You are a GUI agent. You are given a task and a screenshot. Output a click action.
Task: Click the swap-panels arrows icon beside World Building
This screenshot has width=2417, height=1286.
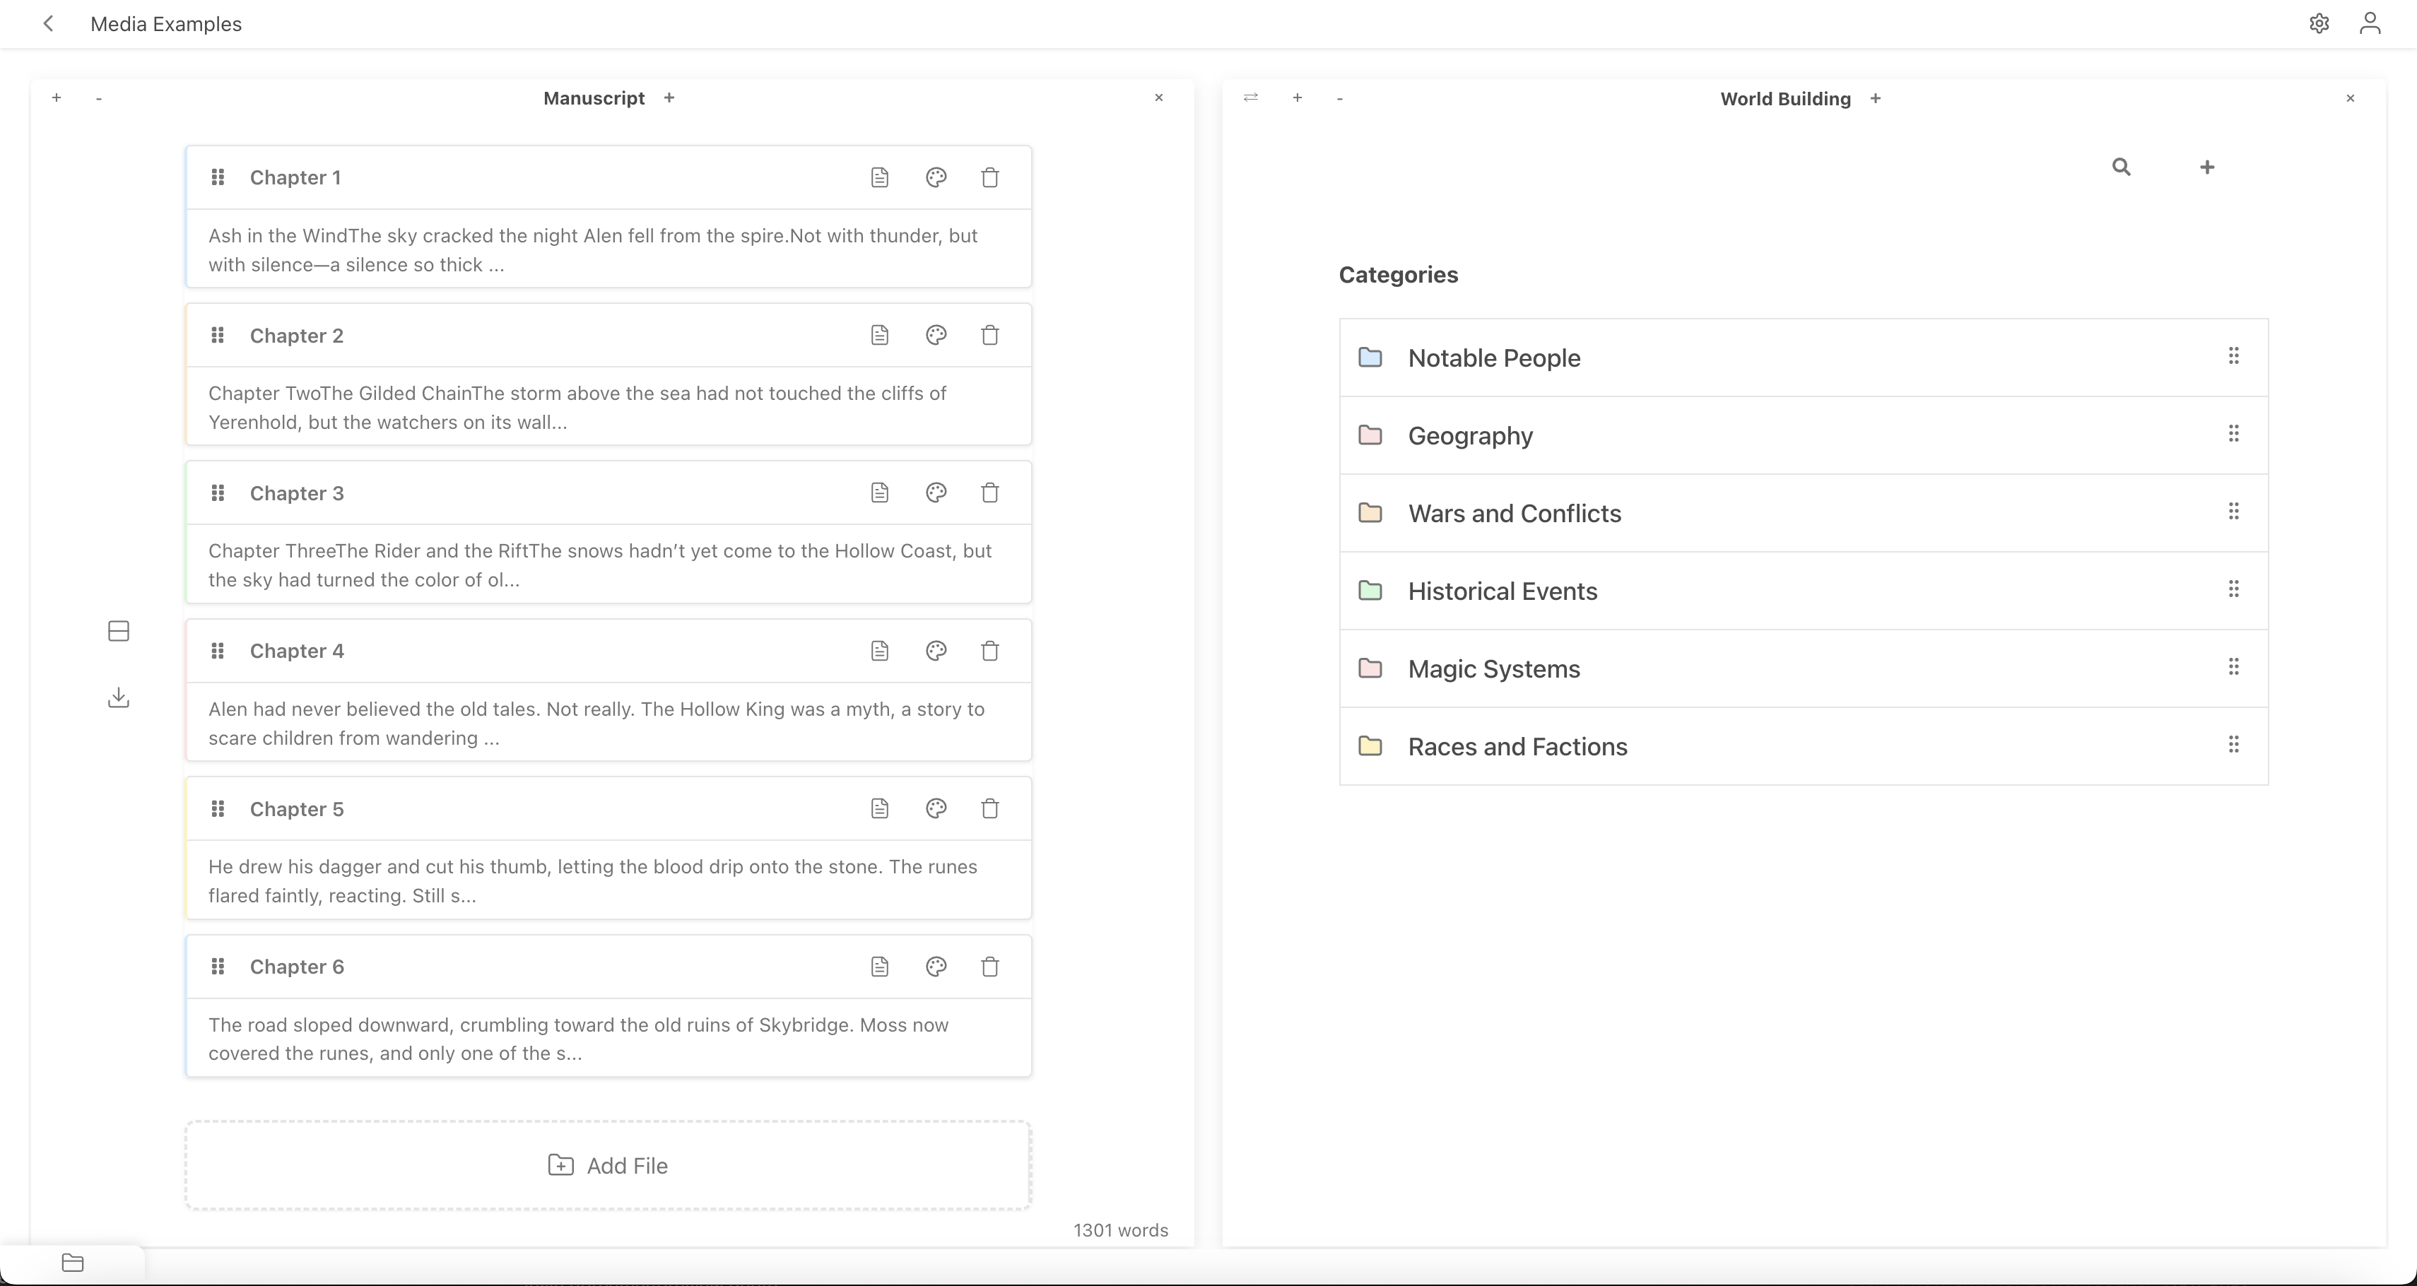[1251, 98]
